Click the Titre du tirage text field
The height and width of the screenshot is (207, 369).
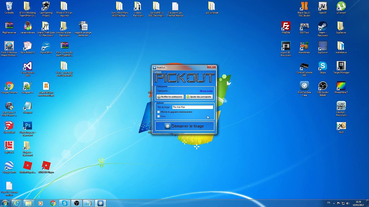(193, 107)
